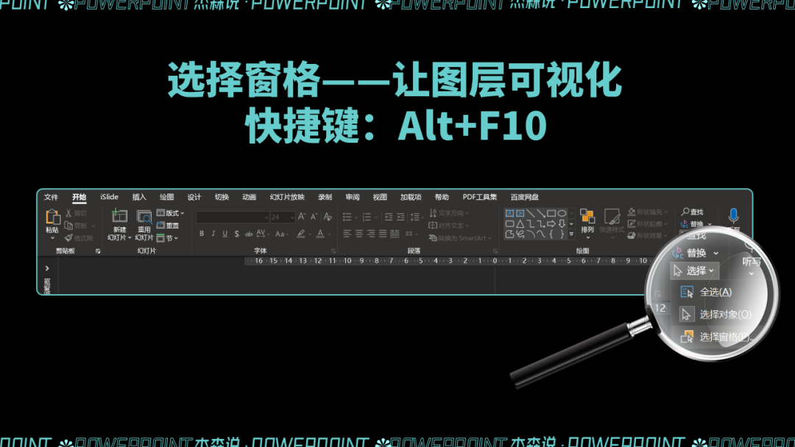Click the bullet list icon
The height and width of the screenshot is (447, 795).
pyautogui.click(x=347, y=217)
